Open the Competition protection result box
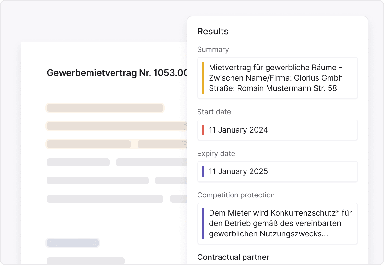The height and width of the screenshot is (265, 384). pos(277,223)
